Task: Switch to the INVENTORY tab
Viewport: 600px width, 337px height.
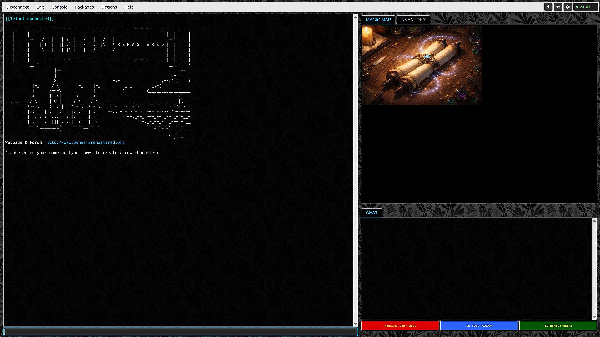Action: coord(413,20)
